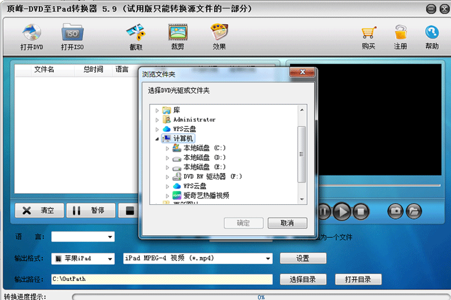This screenshot has width=451, height=300.
Task: Click the tree scrollbar down arrow
Action: [302, 199]
